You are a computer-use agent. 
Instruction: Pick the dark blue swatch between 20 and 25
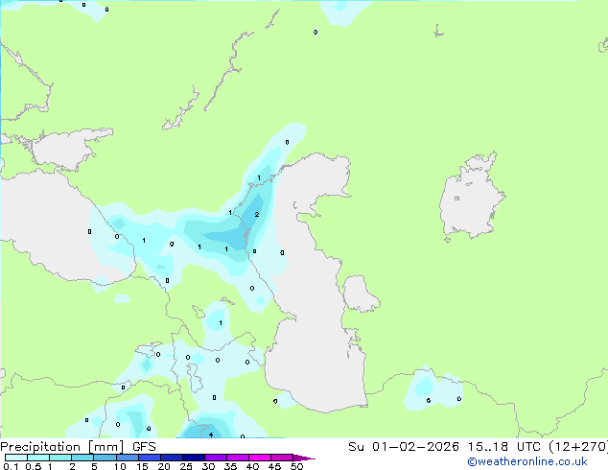click(x=171, y=458)
